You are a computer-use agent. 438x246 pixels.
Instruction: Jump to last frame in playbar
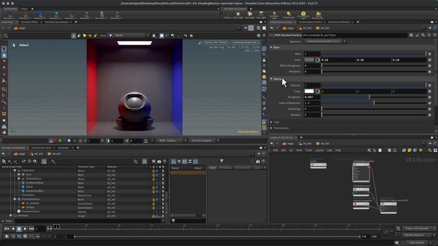(31, 229)
